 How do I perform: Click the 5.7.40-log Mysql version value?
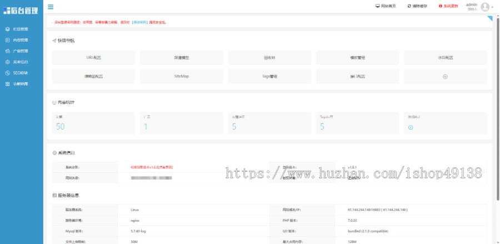pyautogui.click(x=138, y=231)
